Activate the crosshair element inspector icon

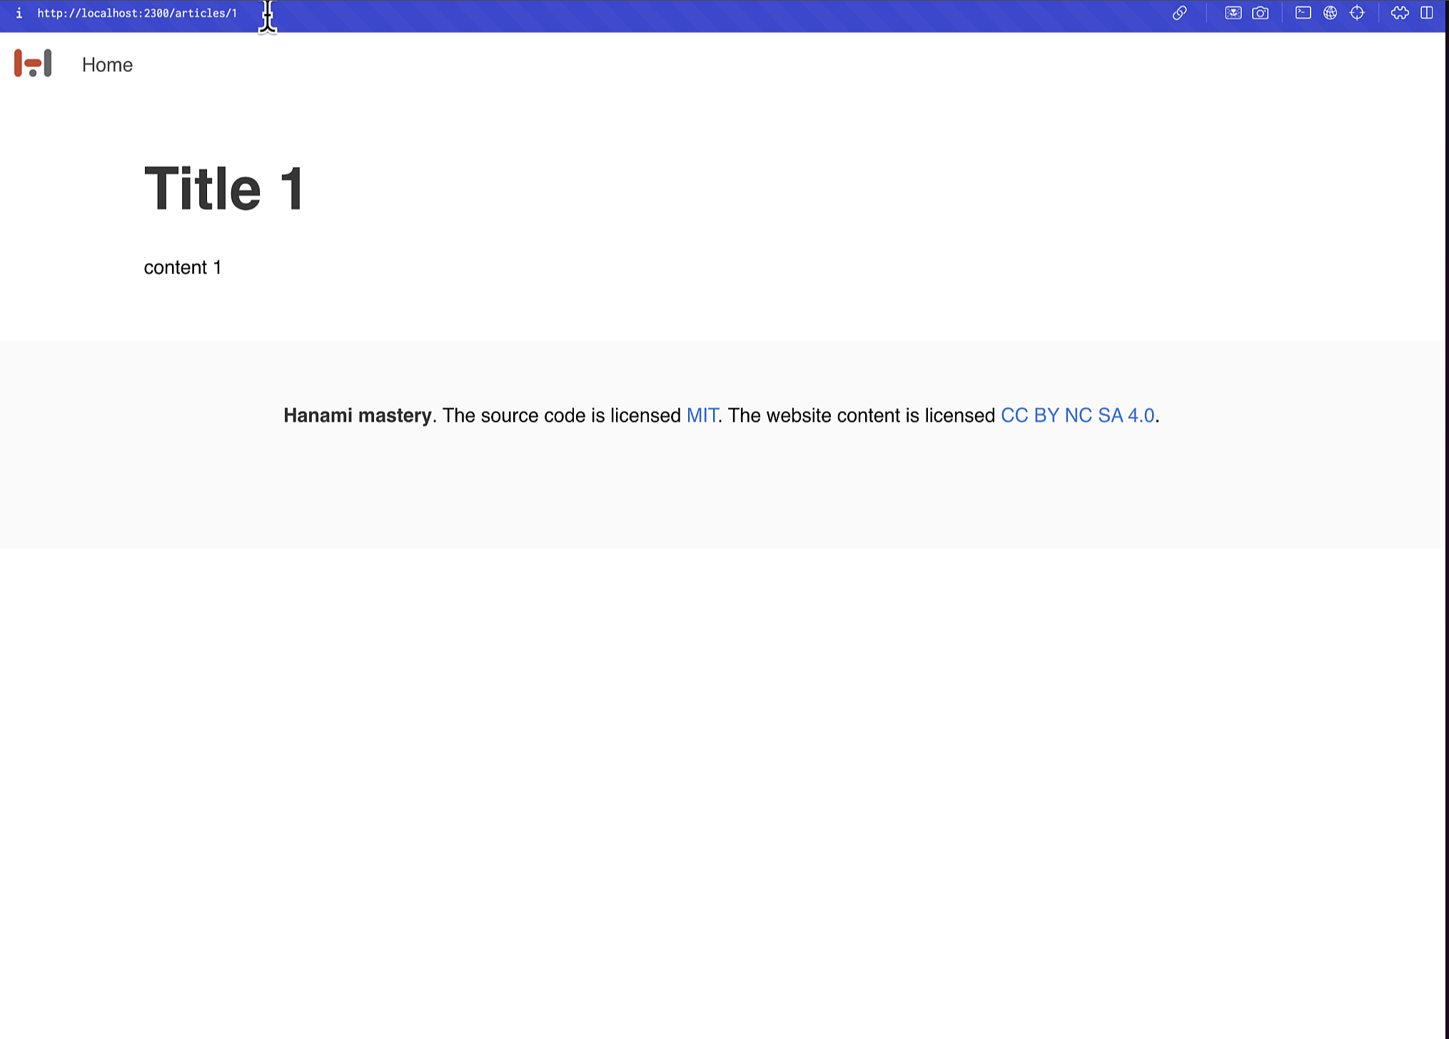click(x=1357, y=13)
